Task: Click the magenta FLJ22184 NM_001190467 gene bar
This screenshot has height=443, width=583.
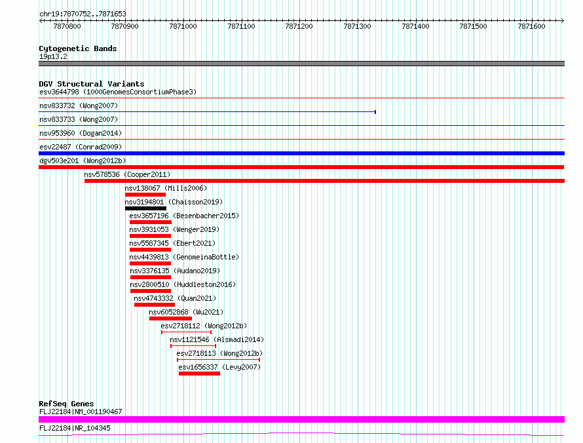Action: (x=301, y=419)
